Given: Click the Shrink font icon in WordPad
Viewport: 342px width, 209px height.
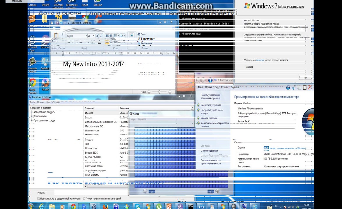Looking at the screenshot, I should point(101,36).
